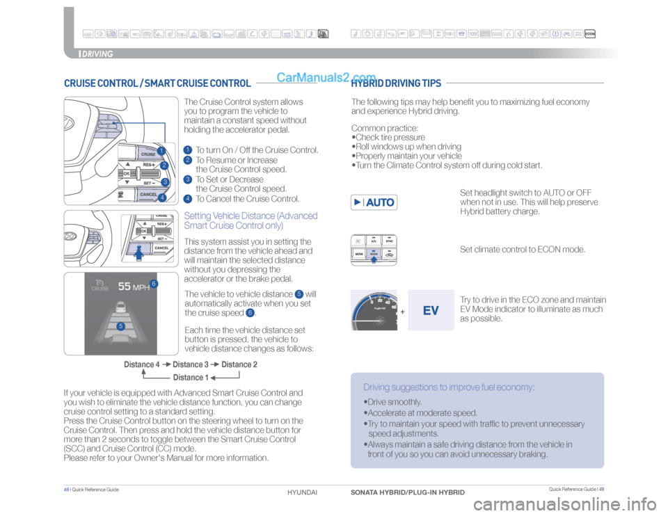Viewport: 668px width, 516px height.
Task: Click the 'Distance 1' label in sequence diagram
Action: click(191, 377)
